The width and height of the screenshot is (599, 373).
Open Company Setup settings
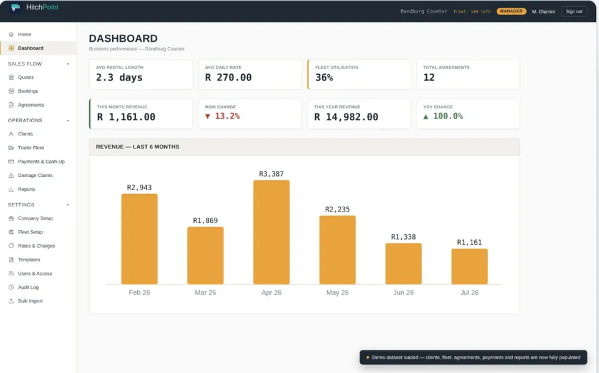coord(38,218)
